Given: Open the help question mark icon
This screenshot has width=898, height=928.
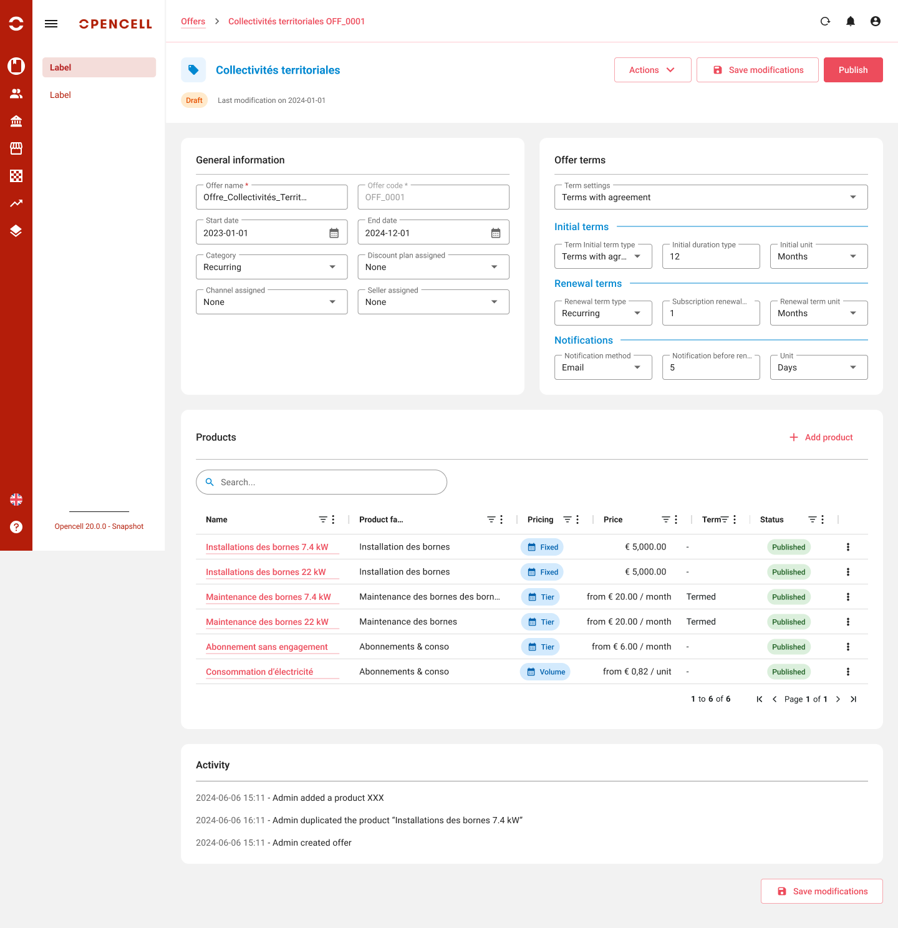Looking at the screenshot, I should coord(16,527).
